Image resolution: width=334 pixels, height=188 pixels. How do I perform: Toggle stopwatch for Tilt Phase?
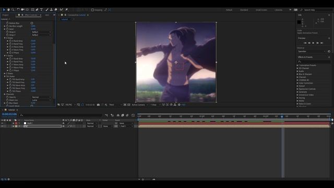(10, 91)
